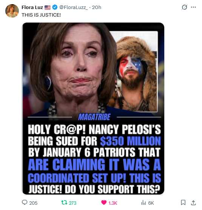This screenshot has height=210, width=202.
Task: View analytics via the bar chart icon
Action: (143, 203)
